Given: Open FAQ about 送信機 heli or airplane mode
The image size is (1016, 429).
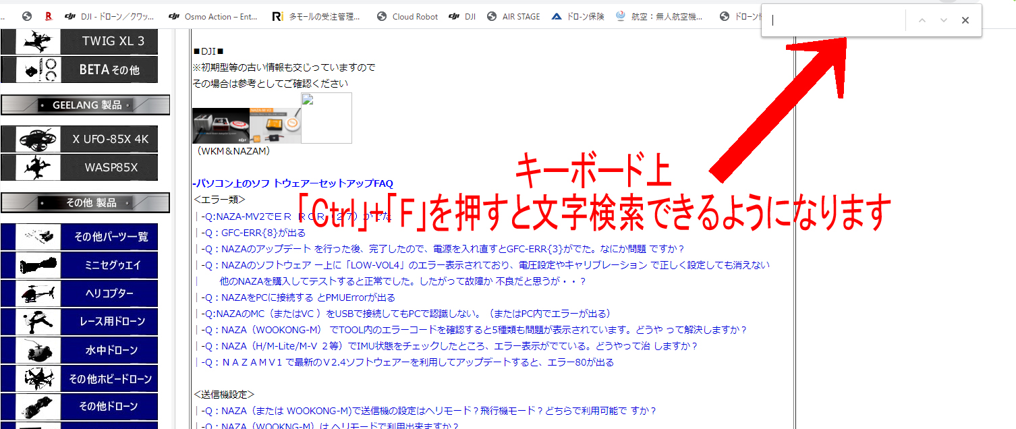Looking at the screenshot, I should pos(428,410).
